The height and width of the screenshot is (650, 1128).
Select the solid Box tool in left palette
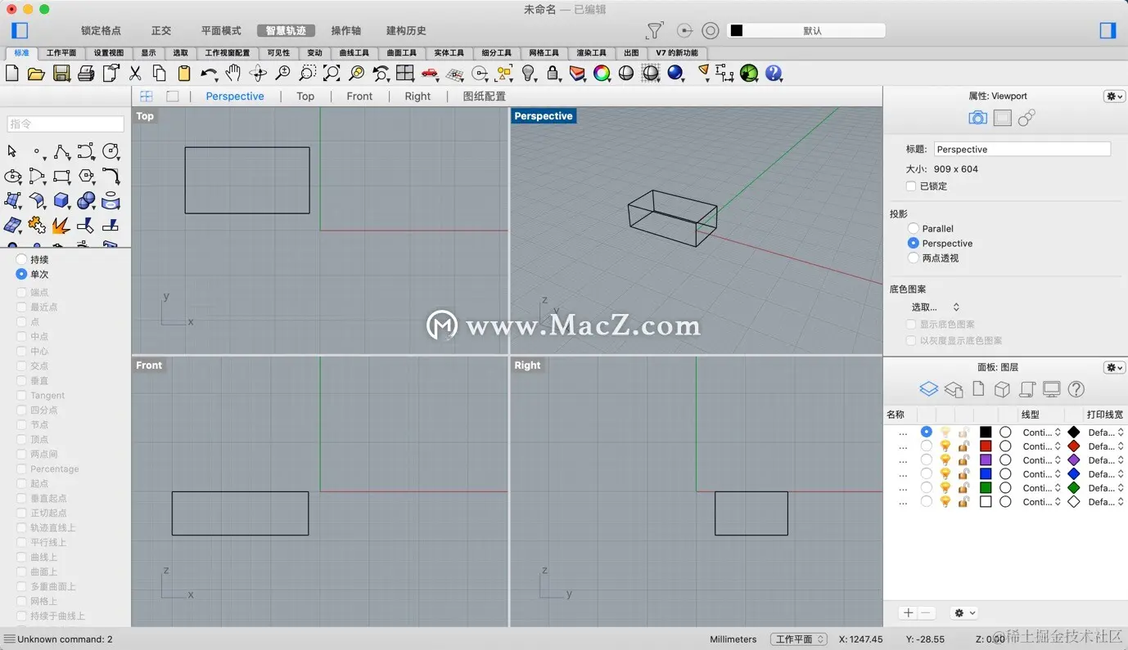point(61,200)
